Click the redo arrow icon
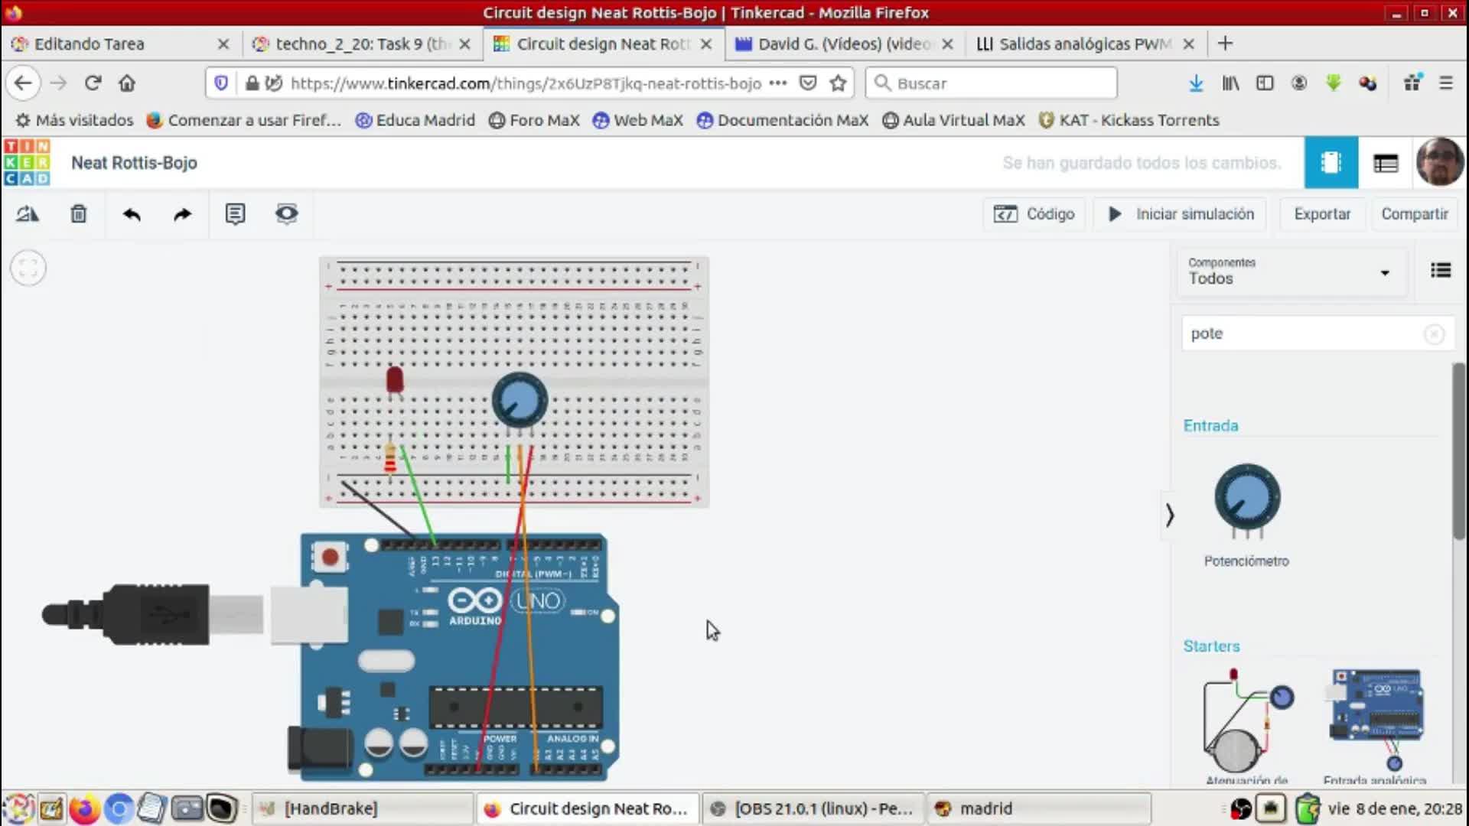 182,214
